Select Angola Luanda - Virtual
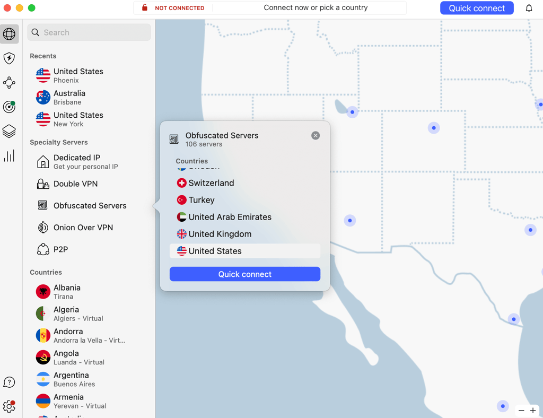The image size is (543, 418). point(90,357)
